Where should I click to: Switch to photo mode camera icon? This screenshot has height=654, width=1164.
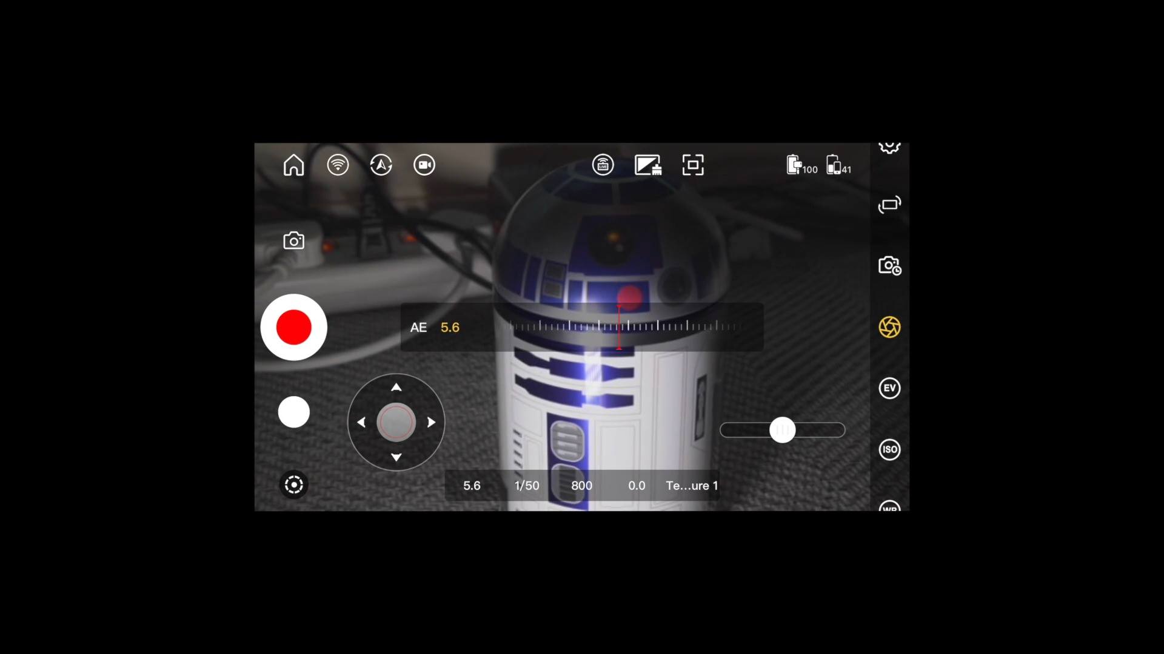[x=293, y=240]
